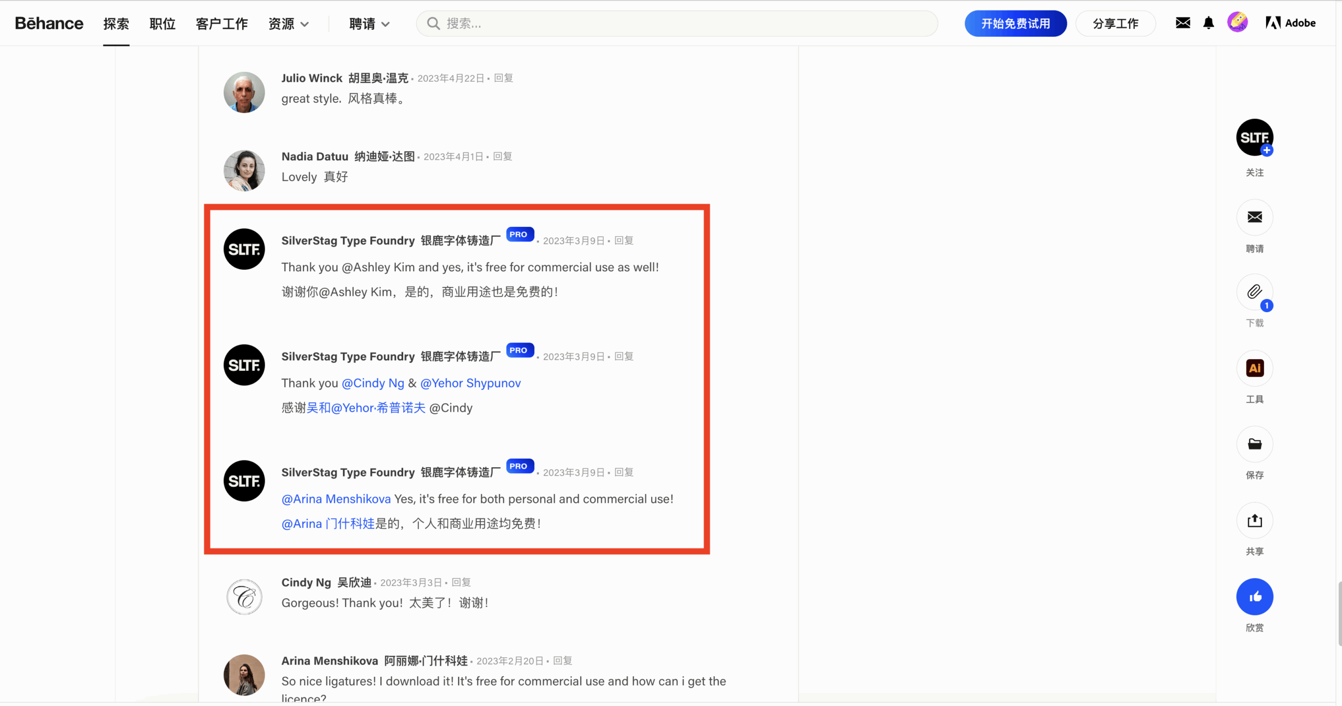Open the messages envelope icon in header
The height and width of the screenshot is (706, 1342).
(x=1183, y=23)
